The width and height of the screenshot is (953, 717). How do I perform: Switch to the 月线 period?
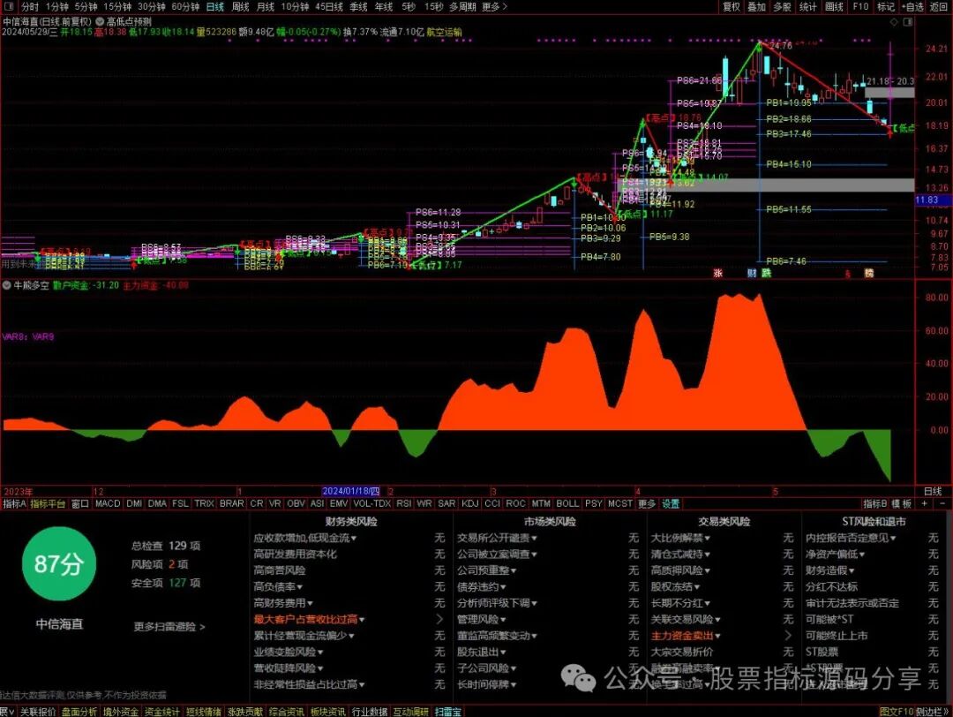[x=266, y=7]
